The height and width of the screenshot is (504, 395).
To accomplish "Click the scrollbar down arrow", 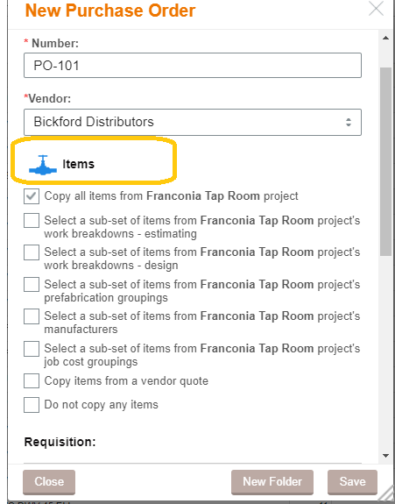I will tap(385, 456).
